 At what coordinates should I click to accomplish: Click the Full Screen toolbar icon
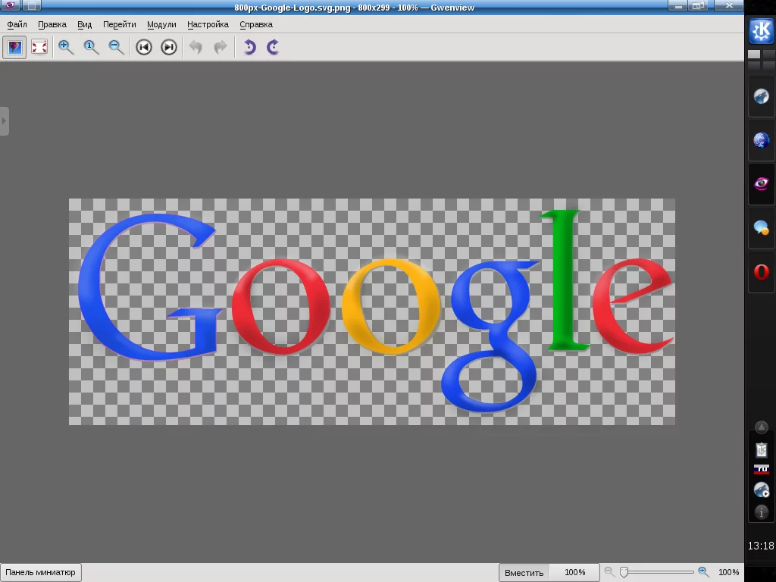click(39, 47)
